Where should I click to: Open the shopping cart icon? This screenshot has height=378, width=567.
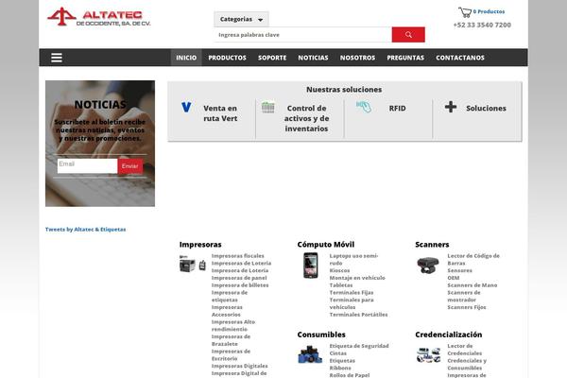[x=465, y=12]
